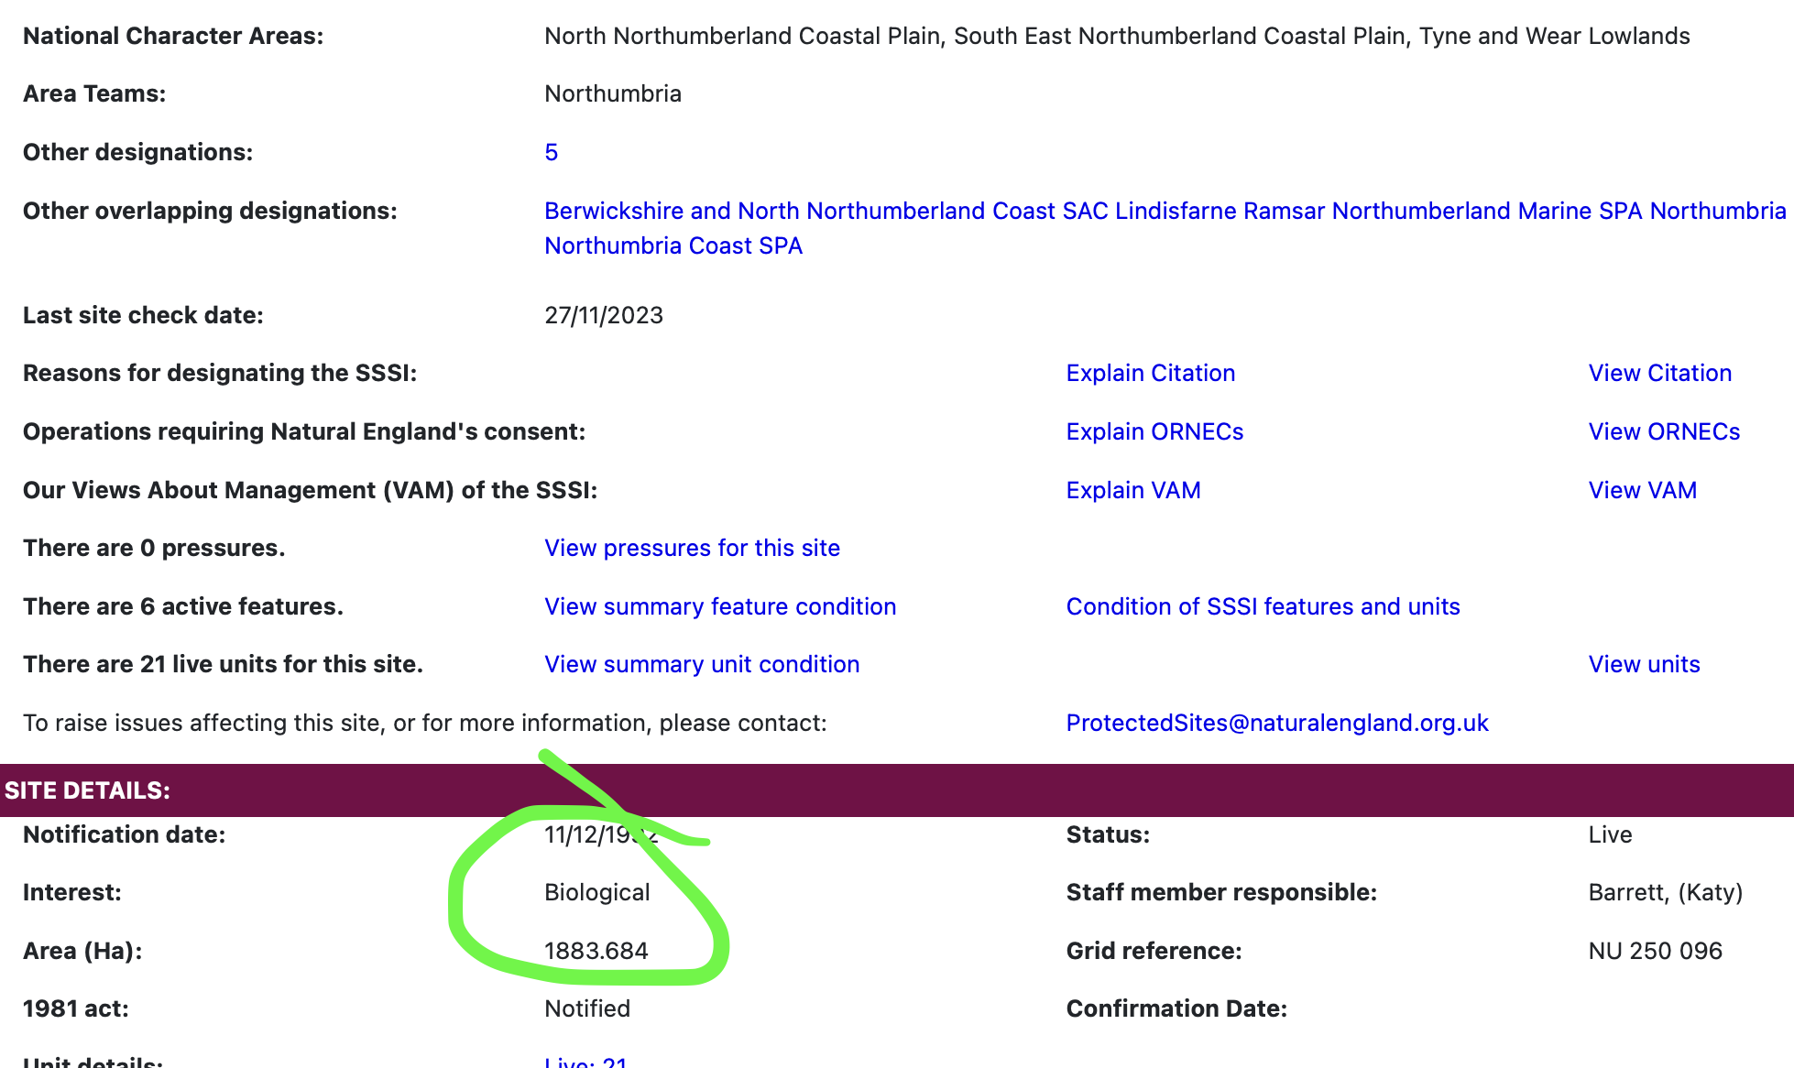This screenshot has height=1068, width=1794.
Task: Open View summary unit condition link
Action: tap(702, 664)
